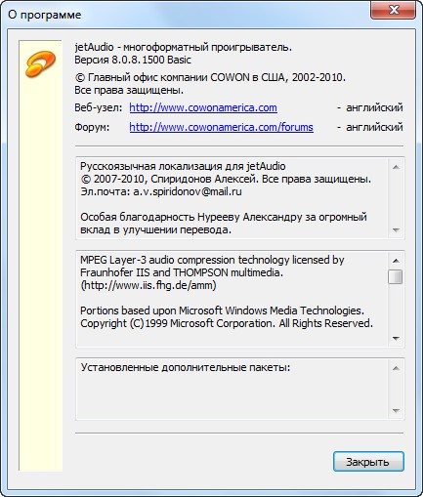Click the down arrow of the MPEG license box scrollbar
The image size is (423, 497).
[396, 339]
